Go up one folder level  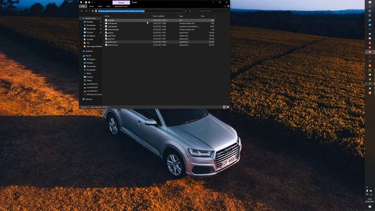coord(93,11)
